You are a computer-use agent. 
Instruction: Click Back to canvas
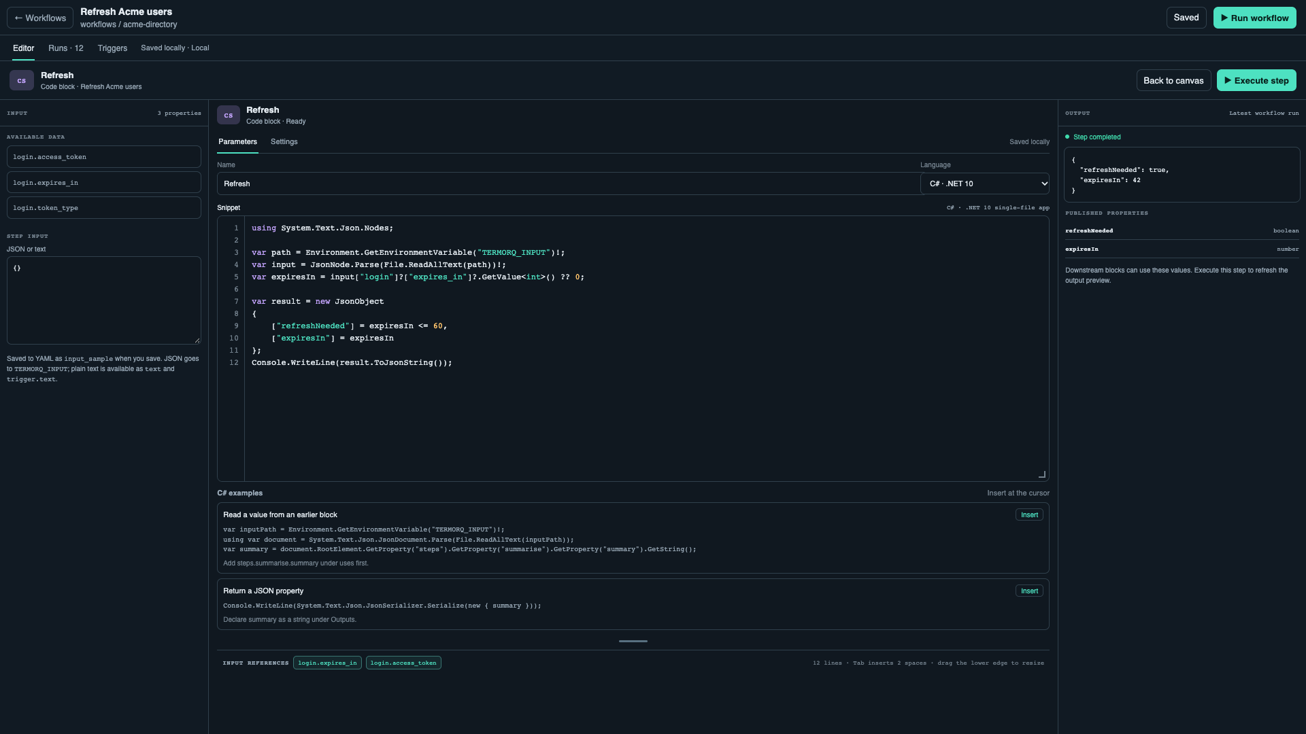pos(1173,80)
